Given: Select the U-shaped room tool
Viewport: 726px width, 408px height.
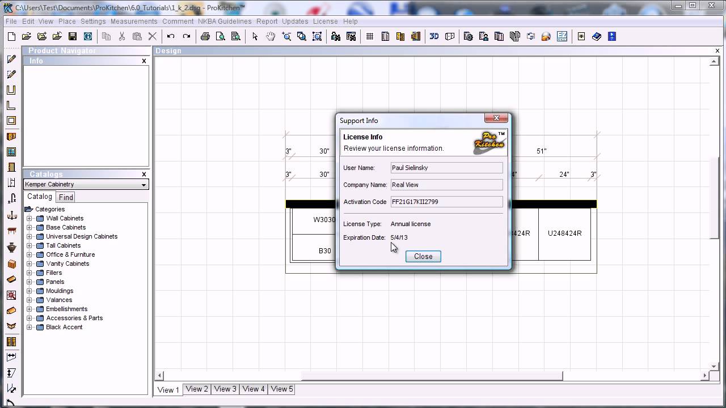Looking at the screenshot, I should pos(11,90).
